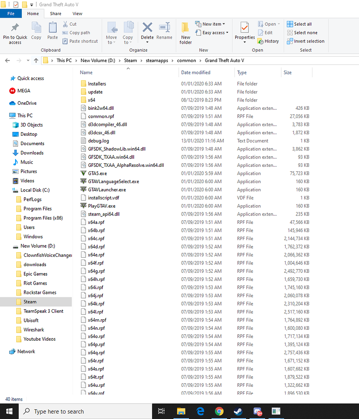The height and width of the screenshot is (419, 359).
Task: Click Select all in the ribbon
Action: [x=299, y=24]
